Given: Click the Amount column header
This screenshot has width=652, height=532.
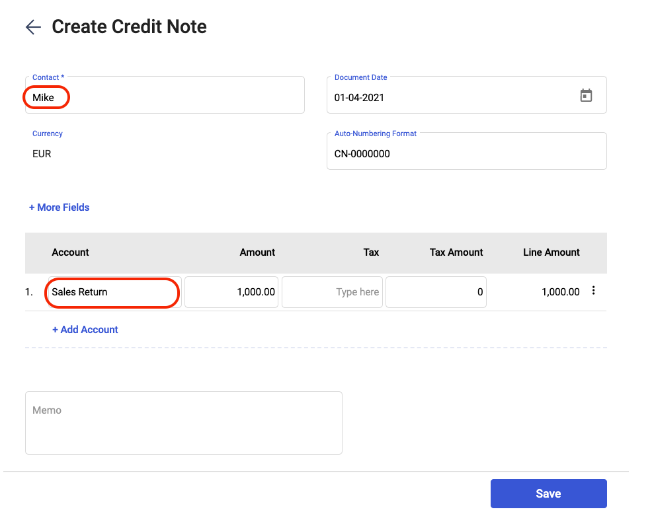Looking at the screenshot, I should pyautogui.click(x=257, y=252).
